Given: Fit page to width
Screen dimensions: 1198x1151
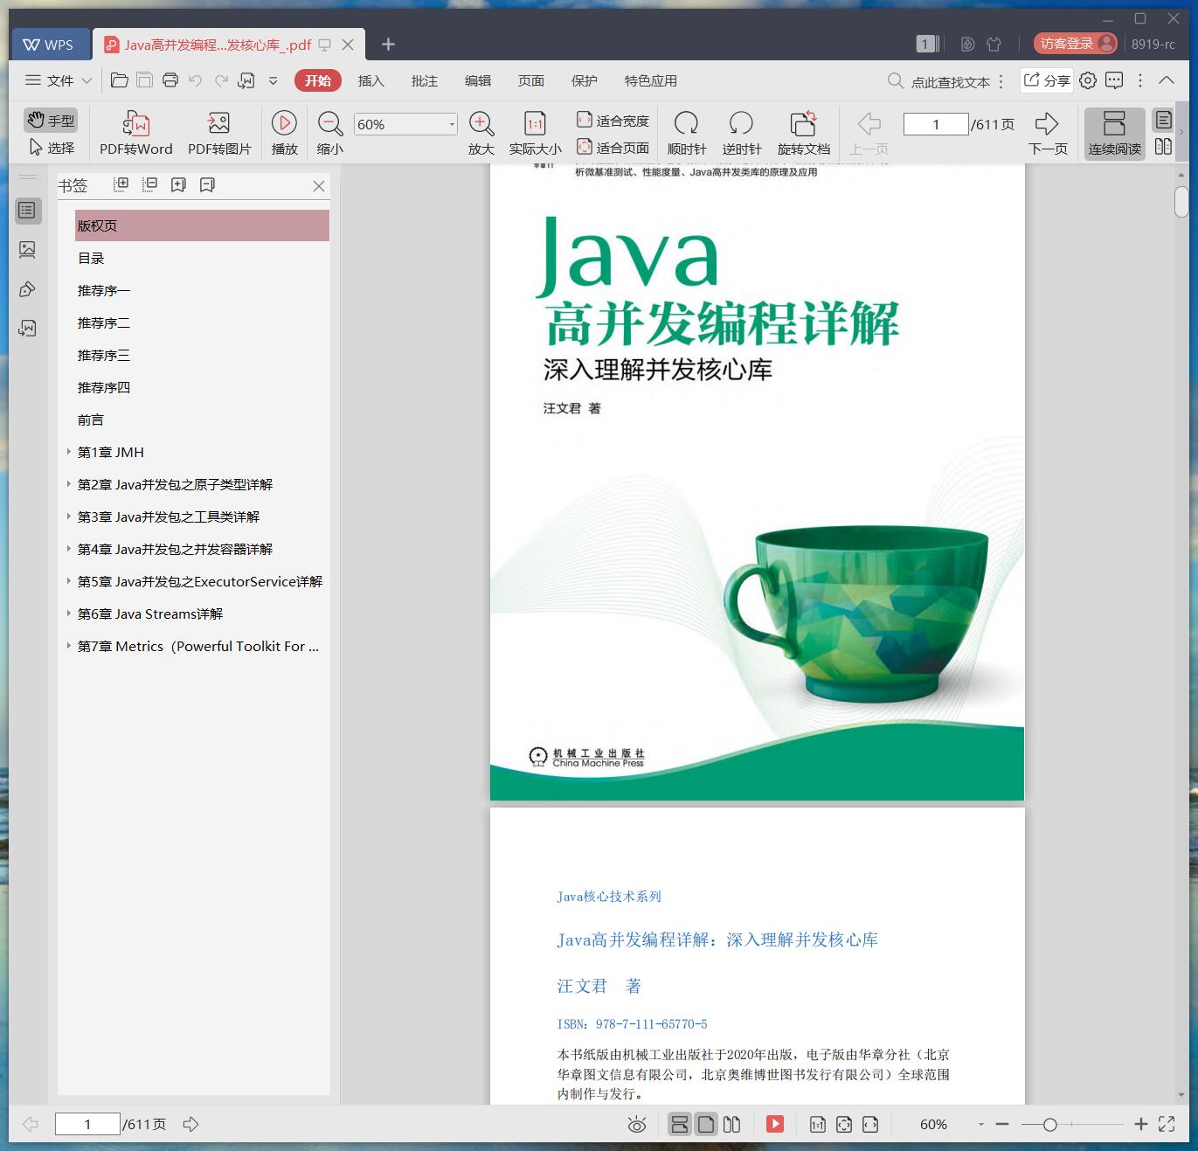Looking at the screenshot, I should pyautogui.click(x=613, y=121).
